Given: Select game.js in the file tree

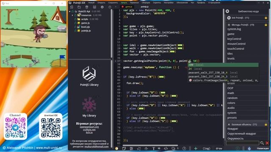Looking at the screenshot, I should pos(86,23).
